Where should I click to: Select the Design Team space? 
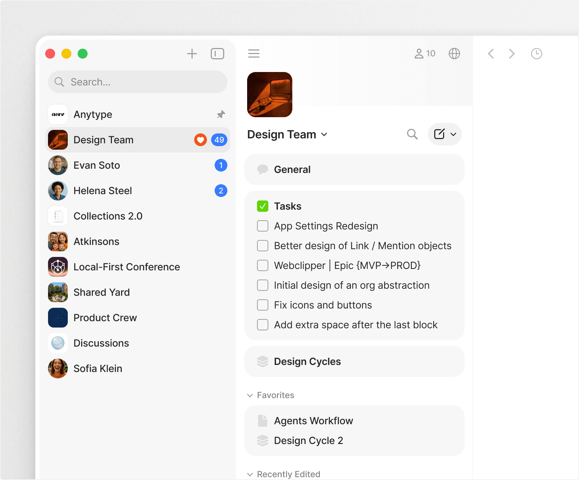[138, 140]
